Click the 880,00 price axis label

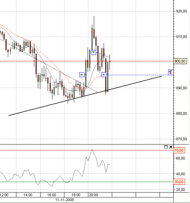[181, 113]
